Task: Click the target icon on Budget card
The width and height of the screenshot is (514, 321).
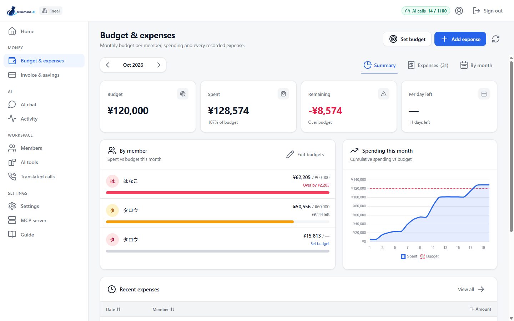Action: pyautogui.click(x=183, y=94)
